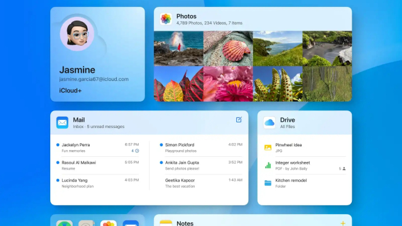Open the mossy green cliff photo
402x226 pixels.
pyautogui.click(x=327, y=83)
